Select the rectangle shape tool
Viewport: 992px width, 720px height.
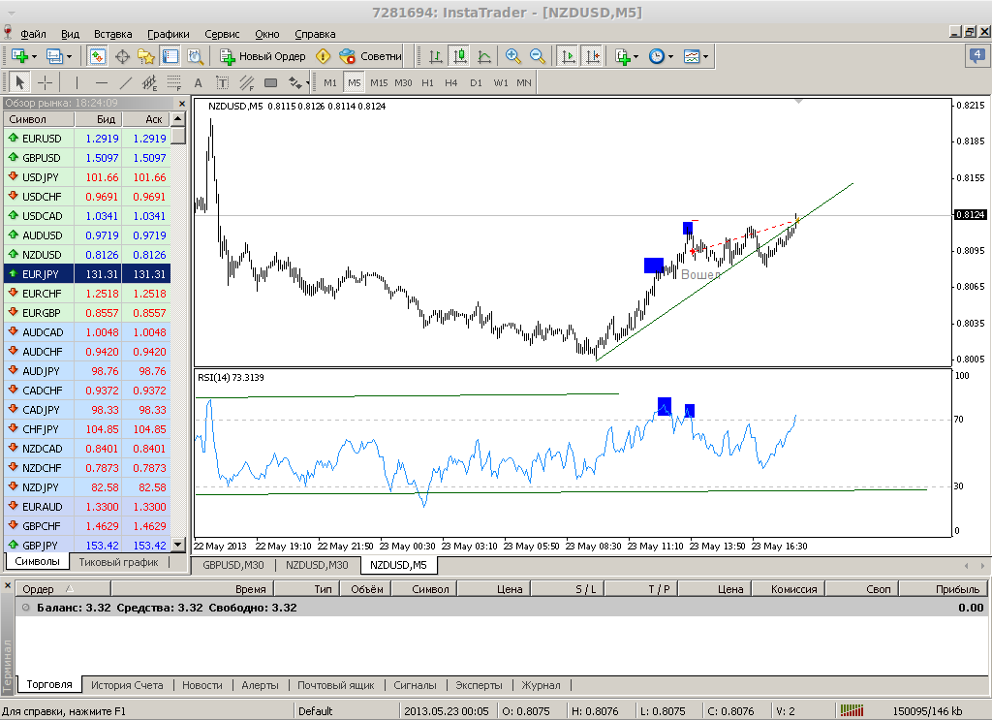(x=271, y=82)
